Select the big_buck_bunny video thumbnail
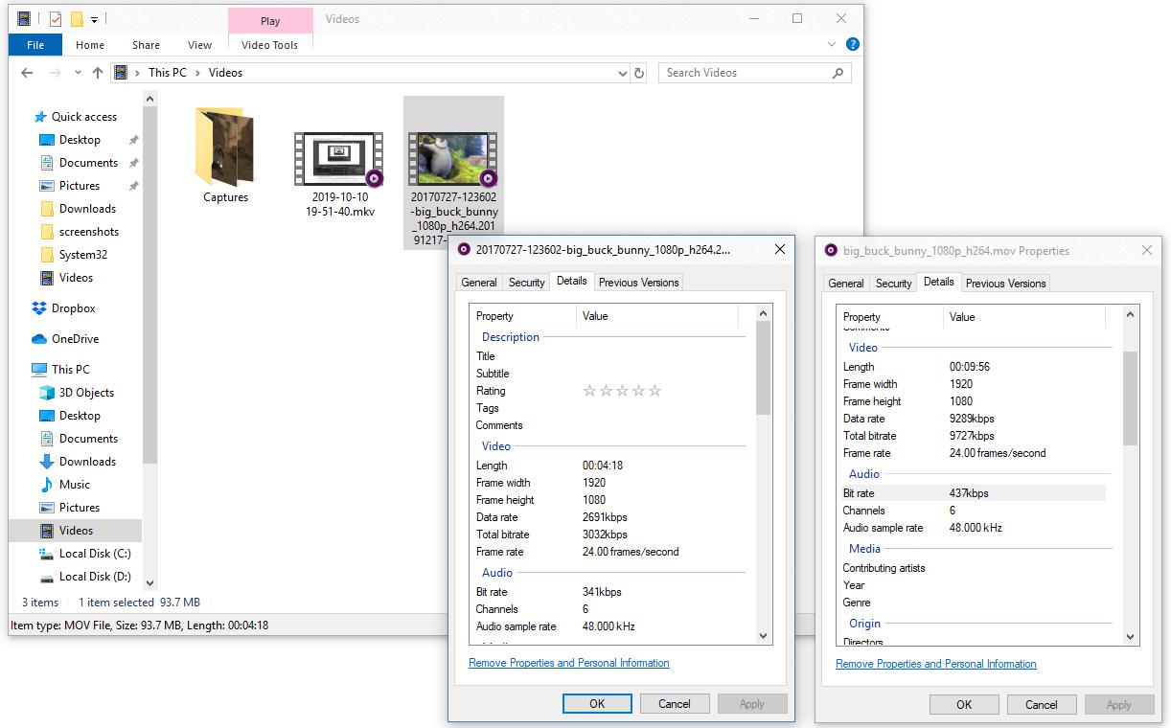 pyautogui.click(x=453, y=159)
